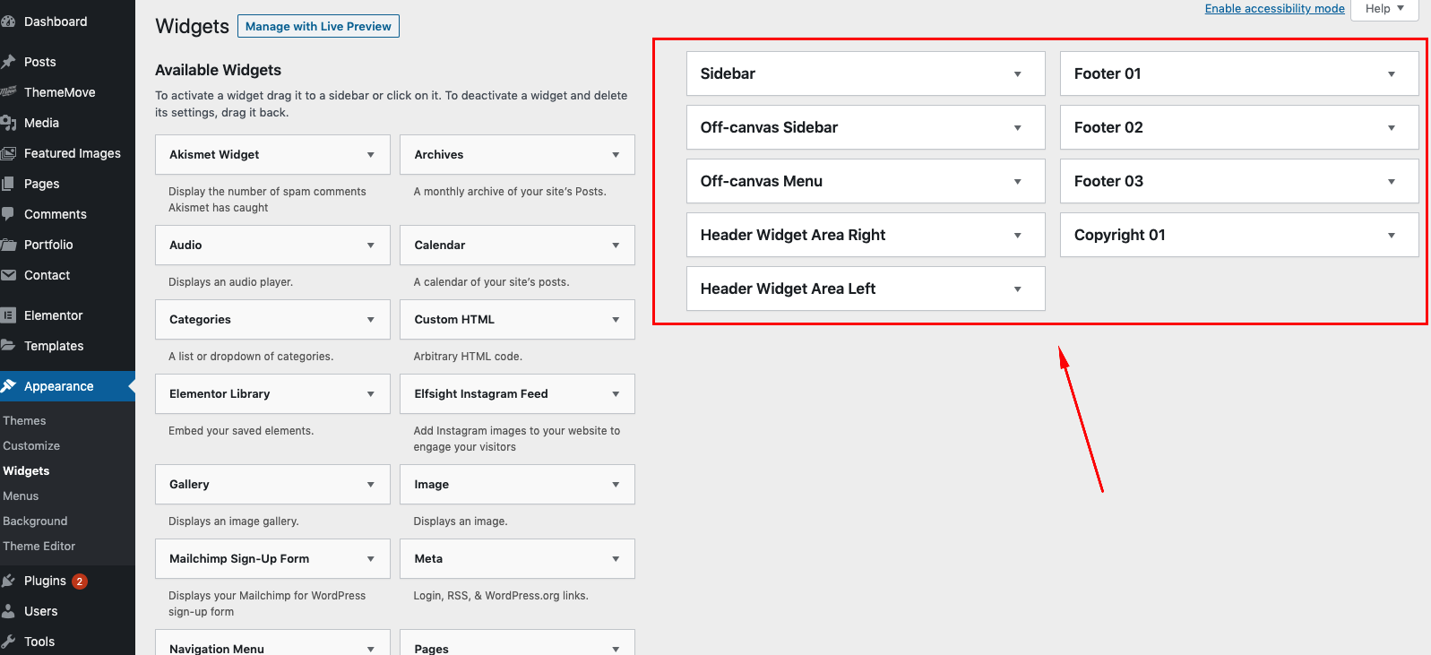Click the Featured Images icon
The image size is (1431, 655).
[13, 153]
